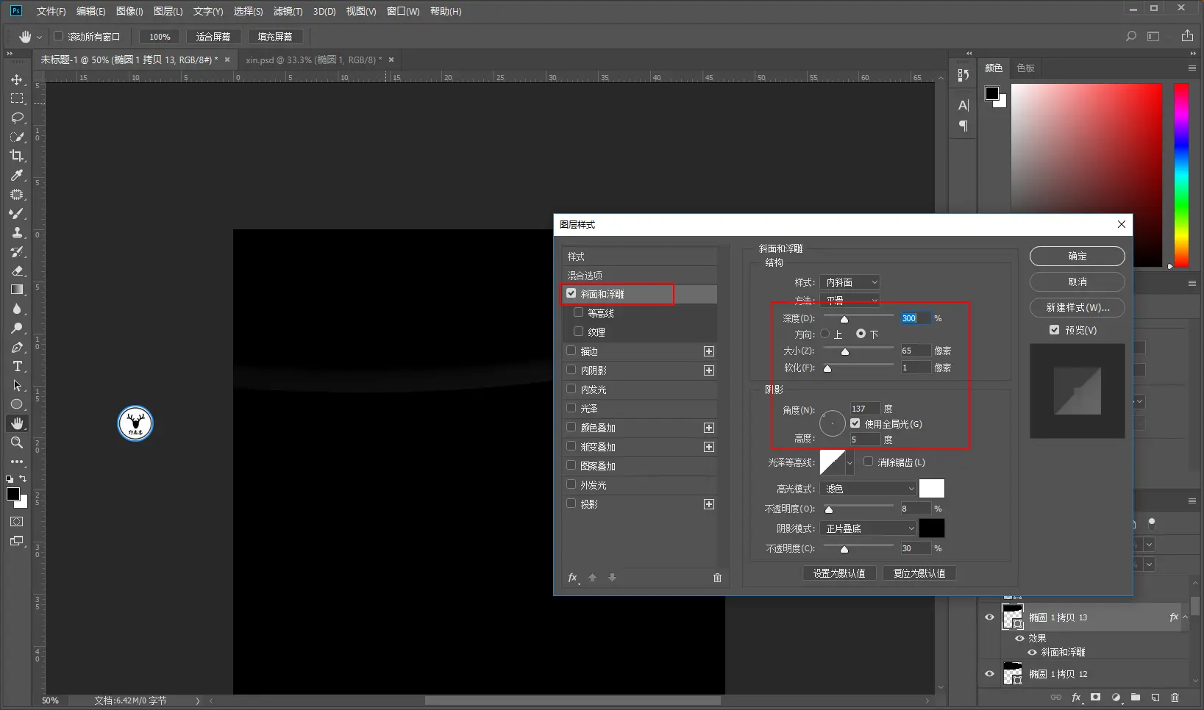Hide the 椭圆 1 拷贝 13 layer

pos(990,617)
